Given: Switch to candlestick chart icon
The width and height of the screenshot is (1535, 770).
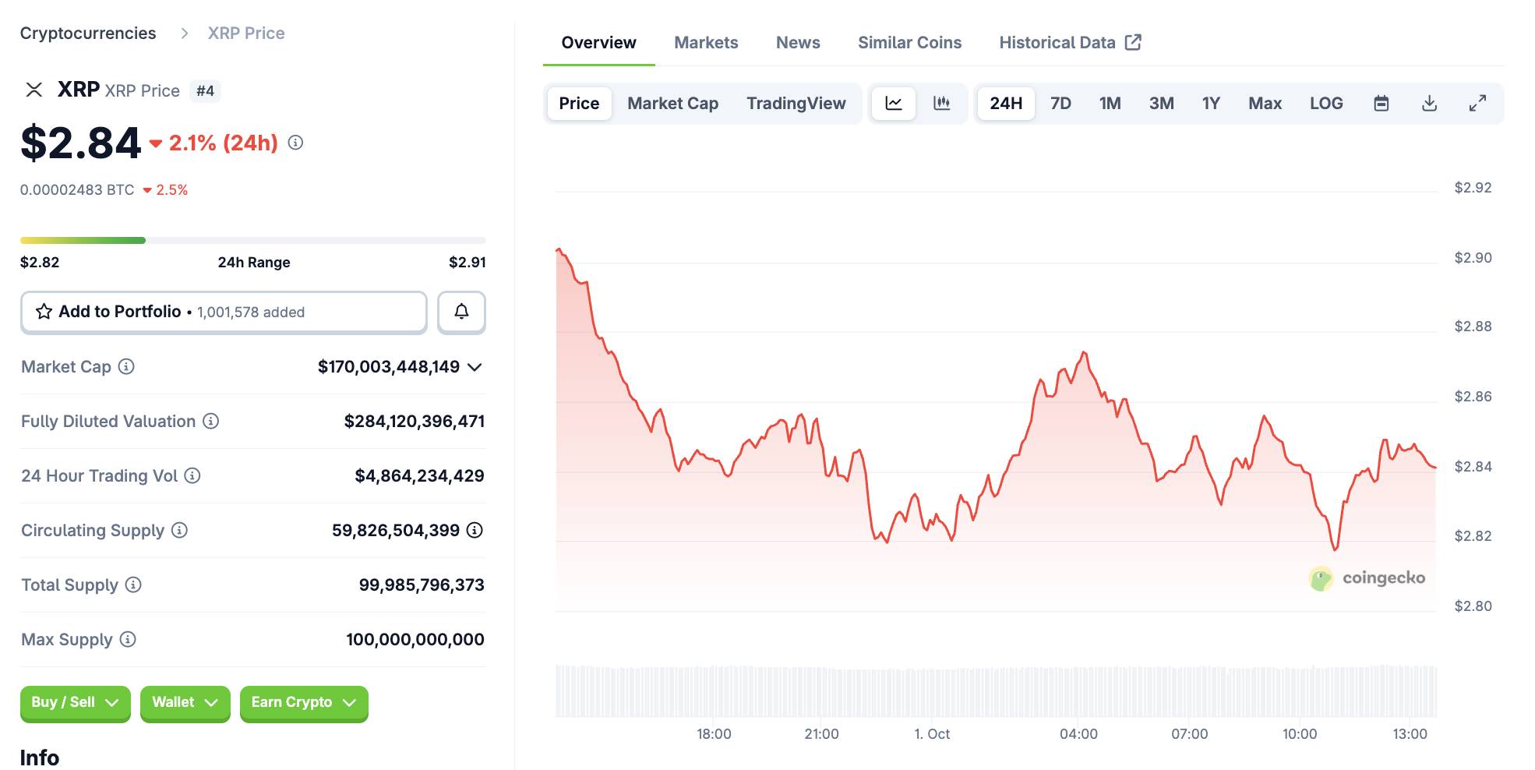Looking at the screenshot, I should pos(941,104).
